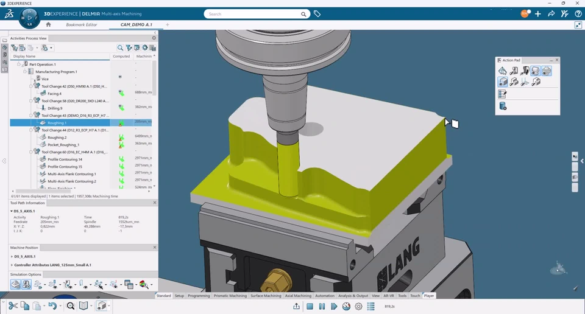
Task: Open the player settings gear icon
Action: click(358, 306)
